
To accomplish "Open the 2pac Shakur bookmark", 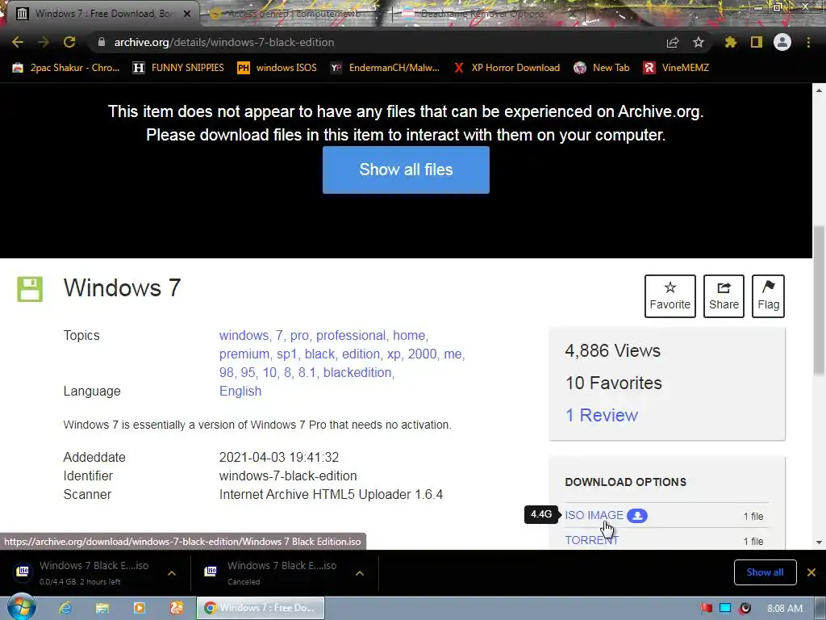I will click(x=66, y=68).
